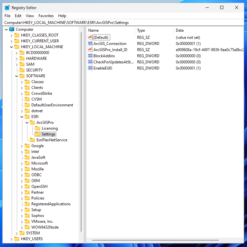
Task: Expand the Microsoft key
Action: click(x=22, y=164)
